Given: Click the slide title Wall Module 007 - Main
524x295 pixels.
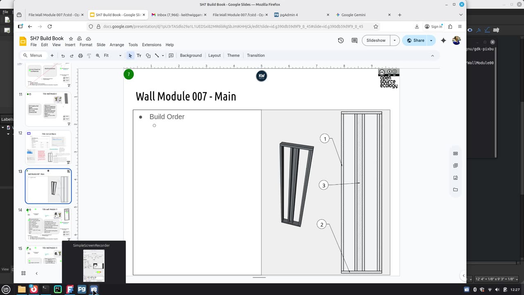Looking at the screenshot, I should (186, 96).
